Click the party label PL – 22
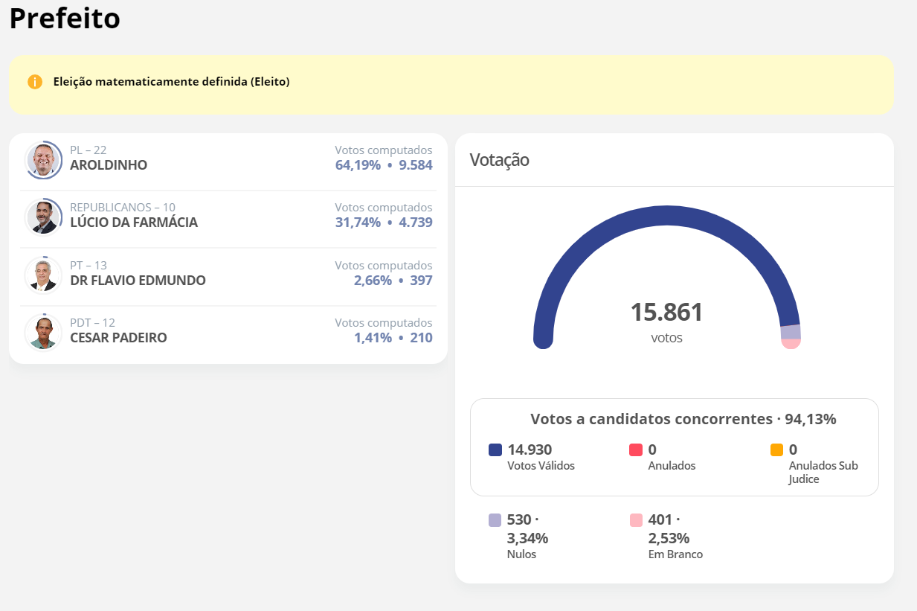The image size is (917, 611). (x=88, y=150)
